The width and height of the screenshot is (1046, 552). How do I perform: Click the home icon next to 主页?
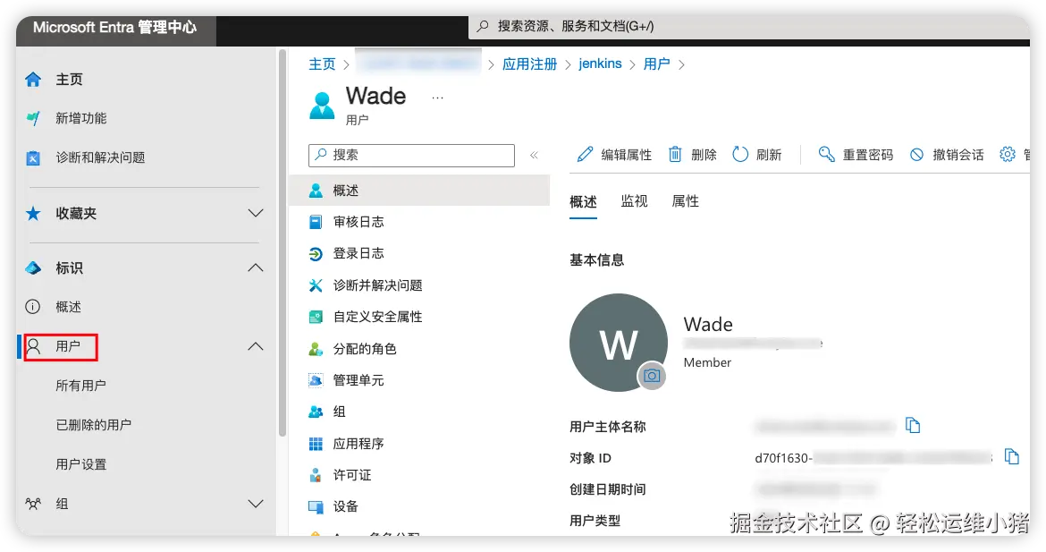click(33, 80)
